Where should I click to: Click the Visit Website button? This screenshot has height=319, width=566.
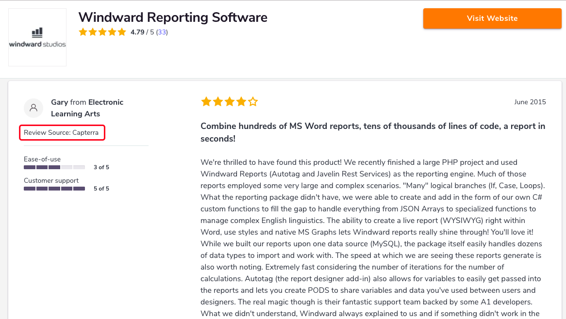coord(492,18)
